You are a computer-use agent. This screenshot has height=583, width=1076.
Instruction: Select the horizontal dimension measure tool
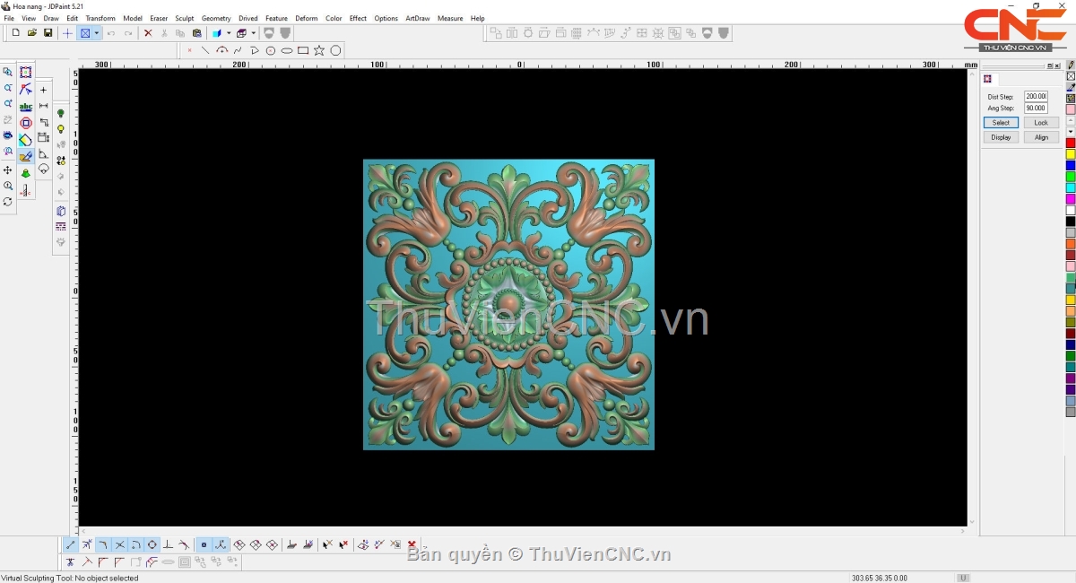point(43,106)
